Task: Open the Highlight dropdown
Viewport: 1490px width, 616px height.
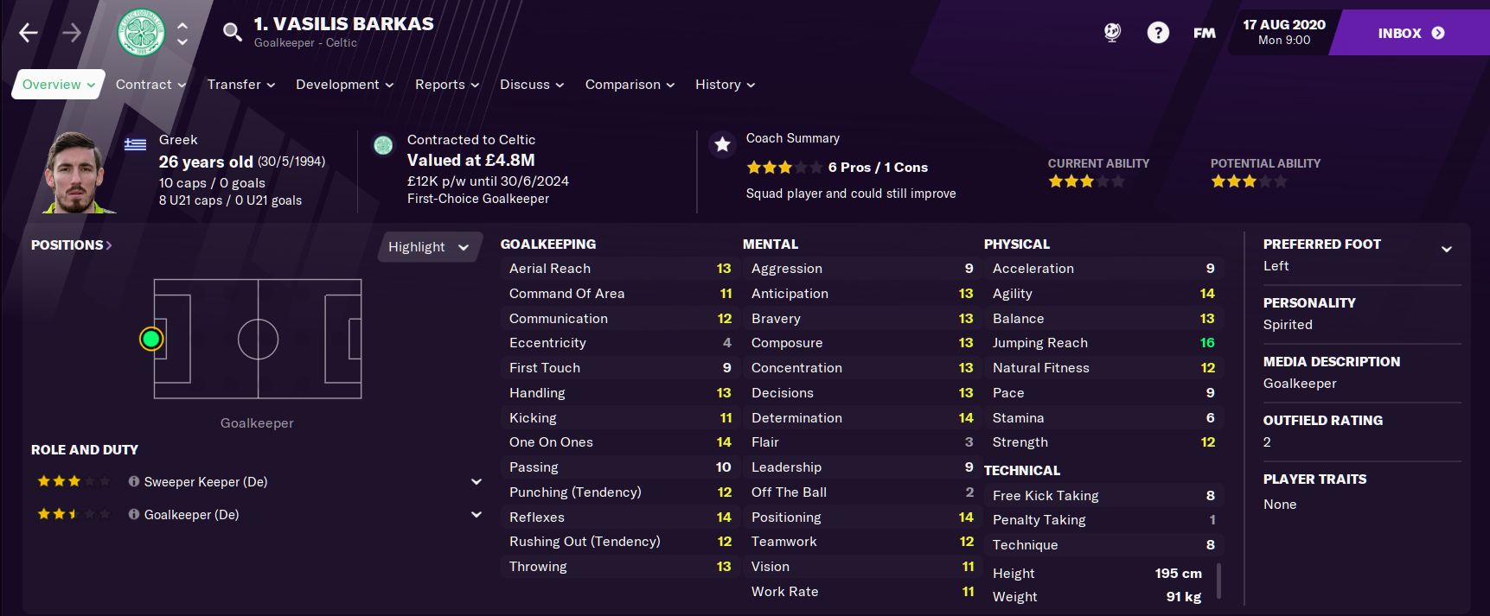Action: click(428, 247)
